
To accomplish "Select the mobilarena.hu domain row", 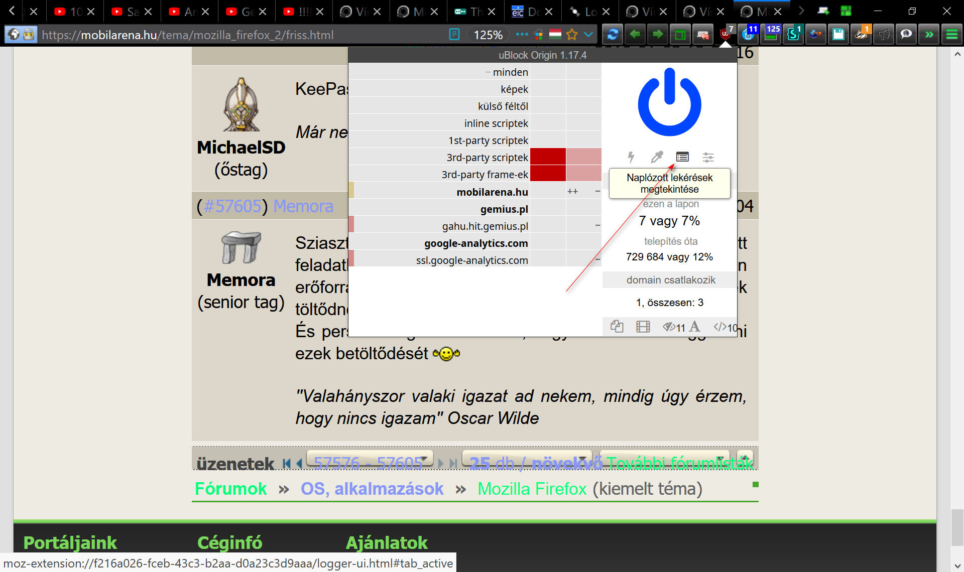I will click(x=492, y=192).
